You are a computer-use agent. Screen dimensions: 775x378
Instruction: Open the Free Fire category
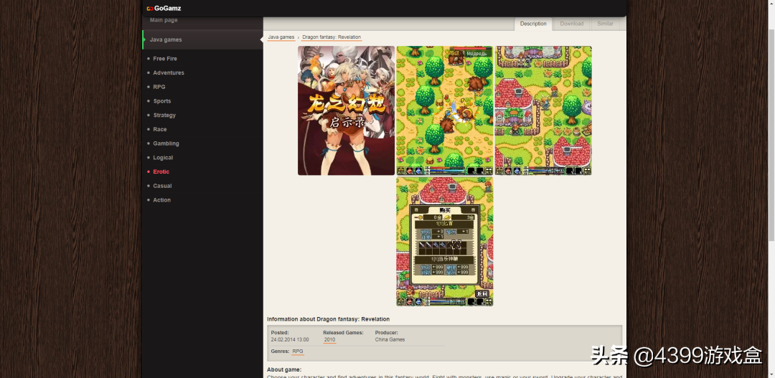click(164, 59)
